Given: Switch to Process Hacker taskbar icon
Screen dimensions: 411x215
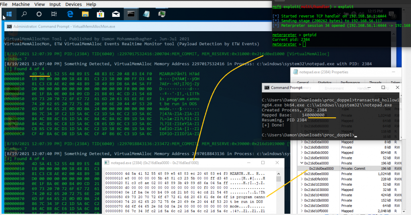Looking at the screenshot, I should point(162,14).
